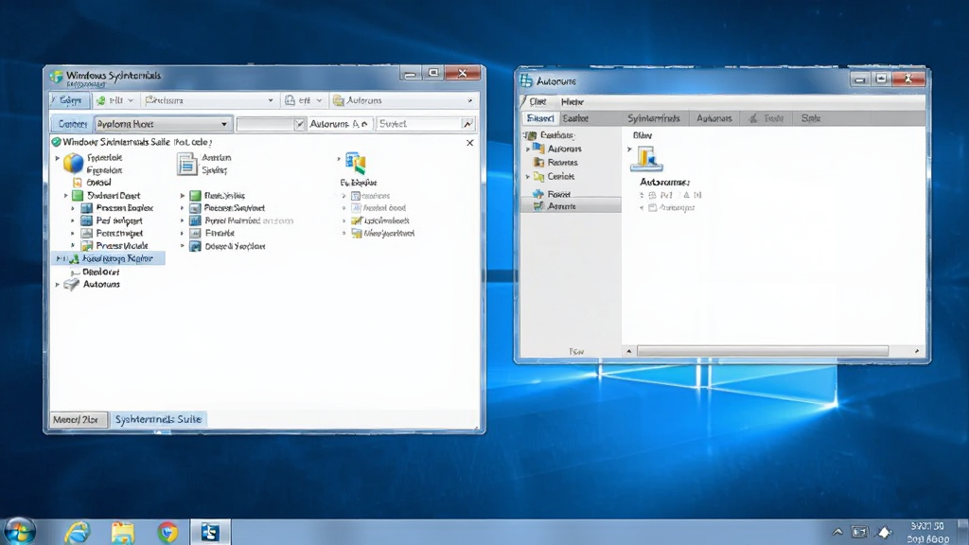Select the blue folder Autoruns item in the Autoruns sidebar
Image resolution: width=969 pixels, height=545 pixels.
click(x=558, y=149)
